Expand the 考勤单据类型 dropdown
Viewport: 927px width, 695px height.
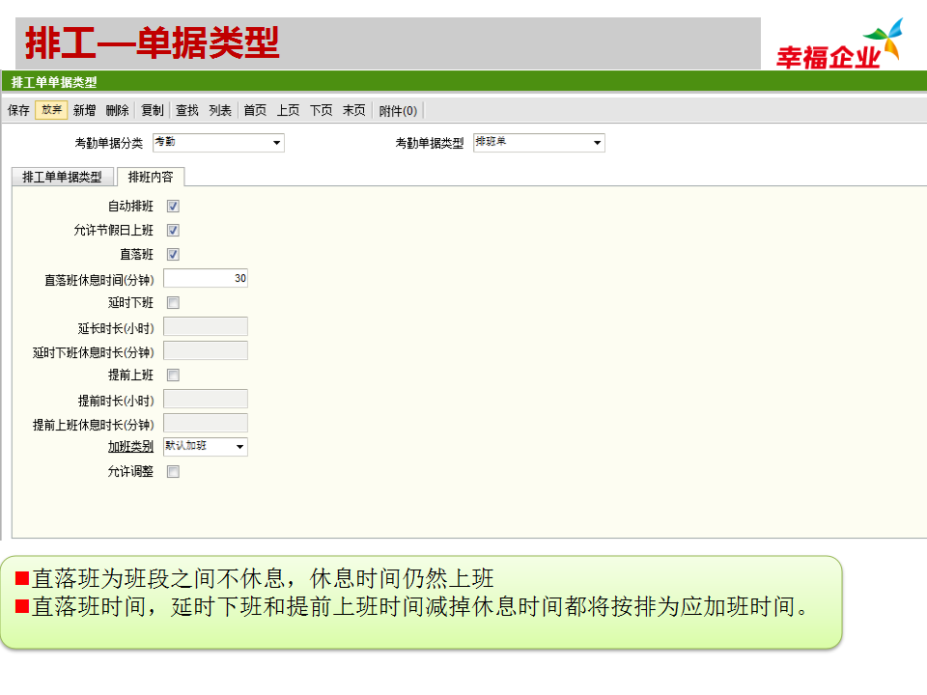pos(597,143)
